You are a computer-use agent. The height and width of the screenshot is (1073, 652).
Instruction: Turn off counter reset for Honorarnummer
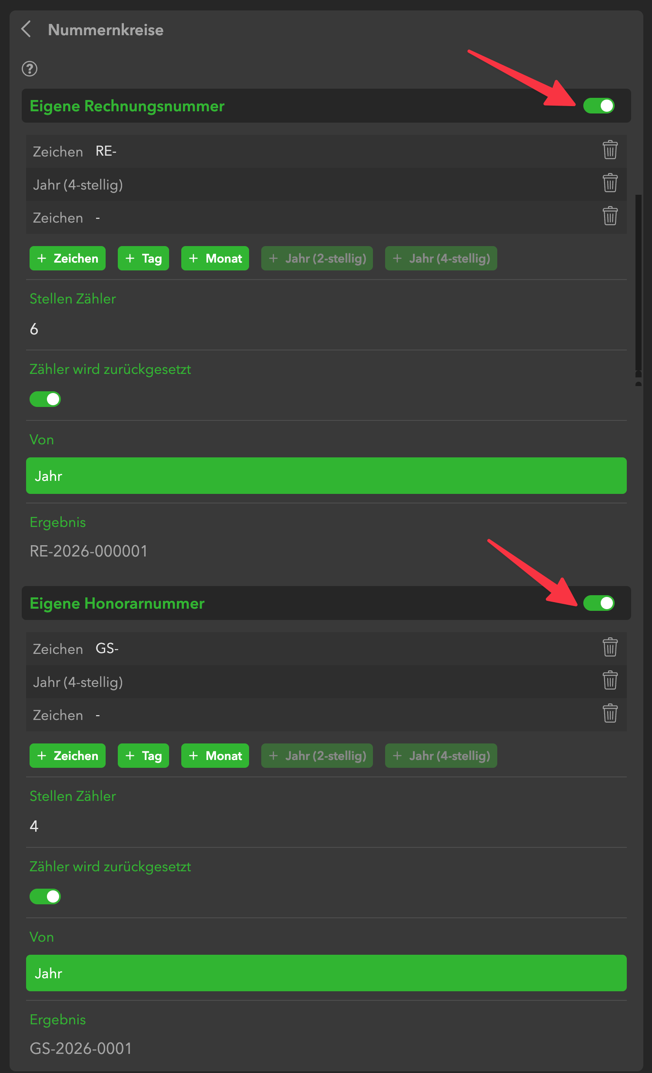point(45,896)
